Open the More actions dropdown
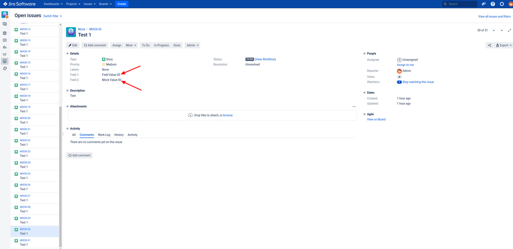Image resolution: width=513 pixels, height=249 pixels. [x=131, y=46]
